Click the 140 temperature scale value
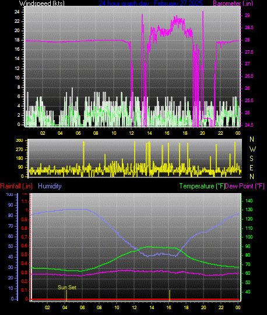 pyautogui.click(x=249, y=201)
